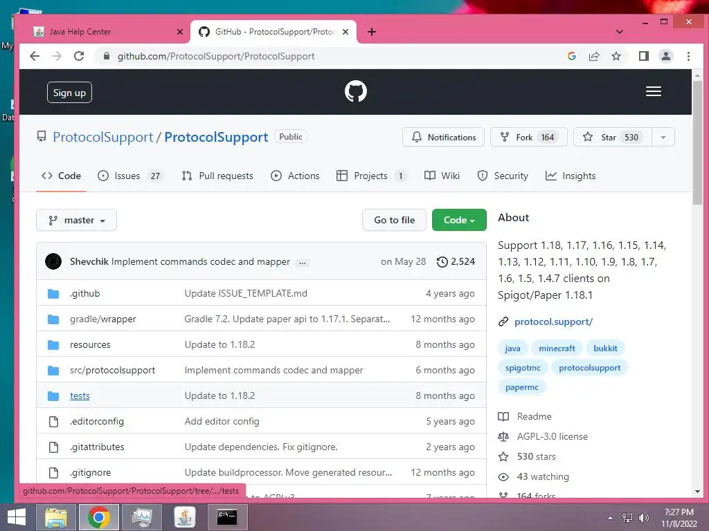
Task: Open the Java icon in taskbar
Action: pos(184,517)
